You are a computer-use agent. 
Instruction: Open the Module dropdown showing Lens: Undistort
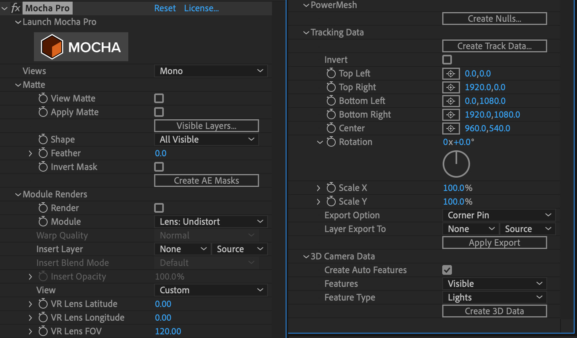point(211,222)
